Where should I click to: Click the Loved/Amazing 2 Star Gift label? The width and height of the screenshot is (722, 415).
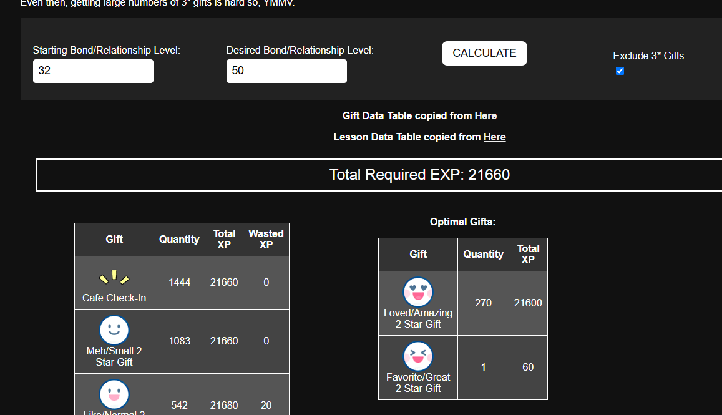[418, 318]
